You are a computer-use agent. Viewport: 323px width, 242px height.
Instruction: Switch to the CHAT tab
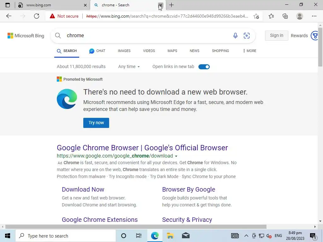pyautogui.click(x=97, y=51)
